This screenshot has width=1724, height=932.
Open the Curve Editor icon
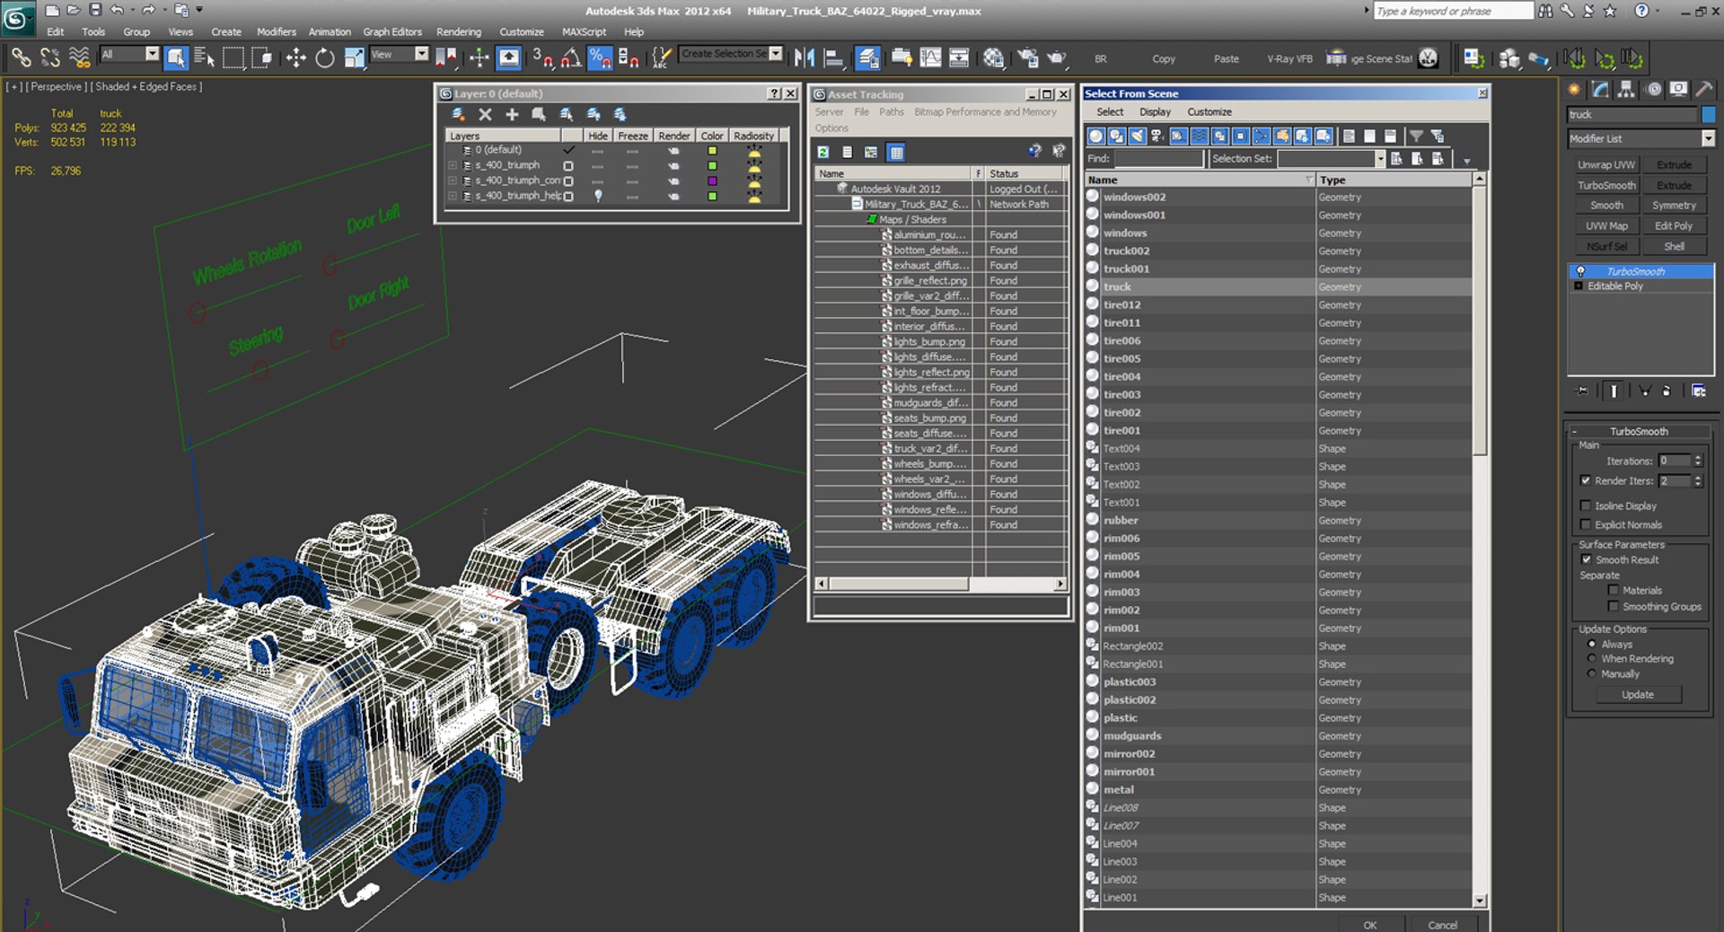point(931,58)
